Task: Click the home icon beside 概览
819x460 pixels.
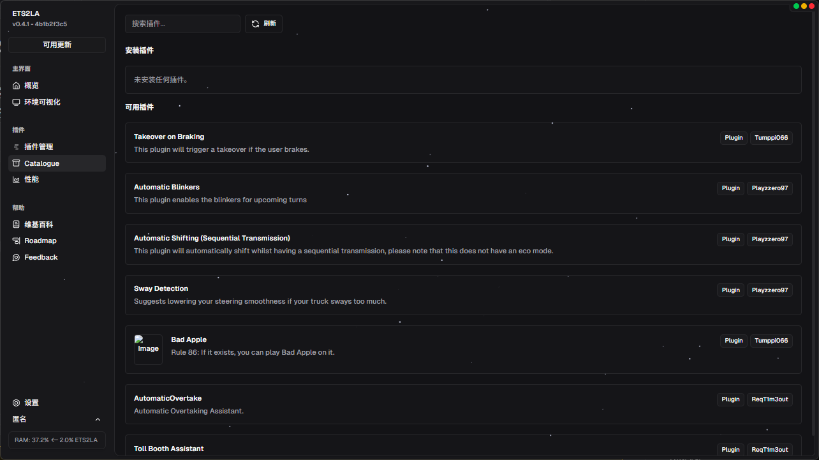Action: [x=17, y=85]
